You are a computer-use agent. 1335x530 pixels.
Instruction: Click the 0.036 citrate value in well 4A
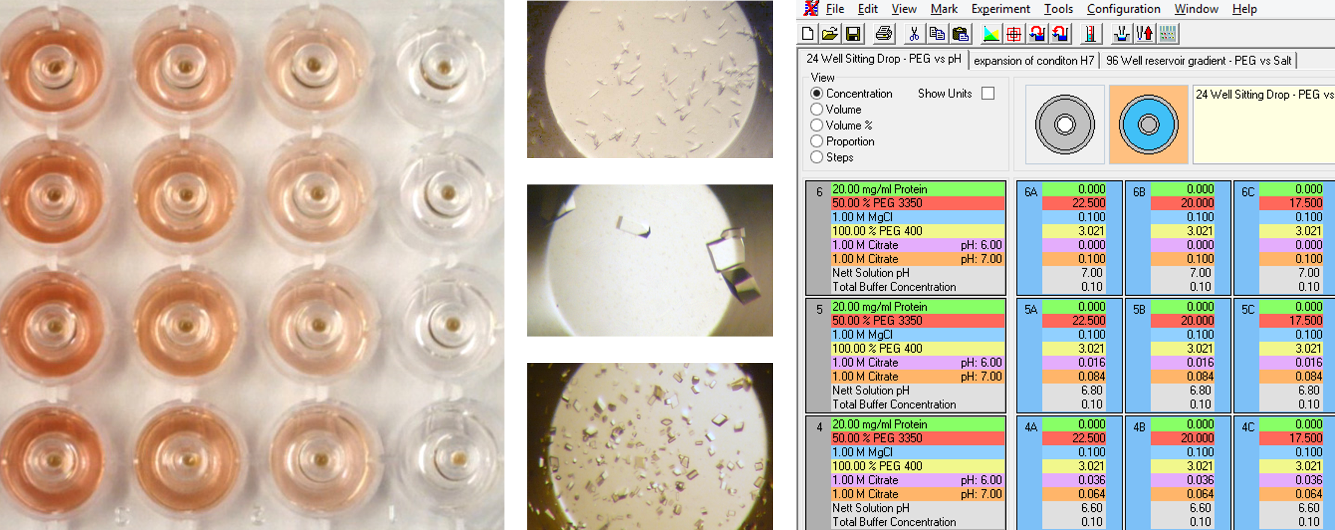pyautogui.click(x=1074, y=480)
